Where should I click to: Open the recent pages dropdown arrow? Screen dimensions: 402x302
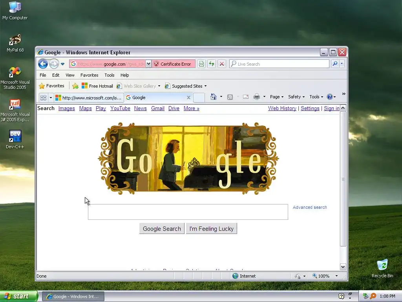click(x=62, y=64)
